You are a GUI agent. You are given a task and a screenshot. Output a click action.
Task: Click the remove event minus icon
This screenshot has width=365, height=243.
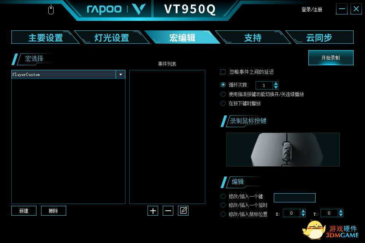[x=168, y=211]
